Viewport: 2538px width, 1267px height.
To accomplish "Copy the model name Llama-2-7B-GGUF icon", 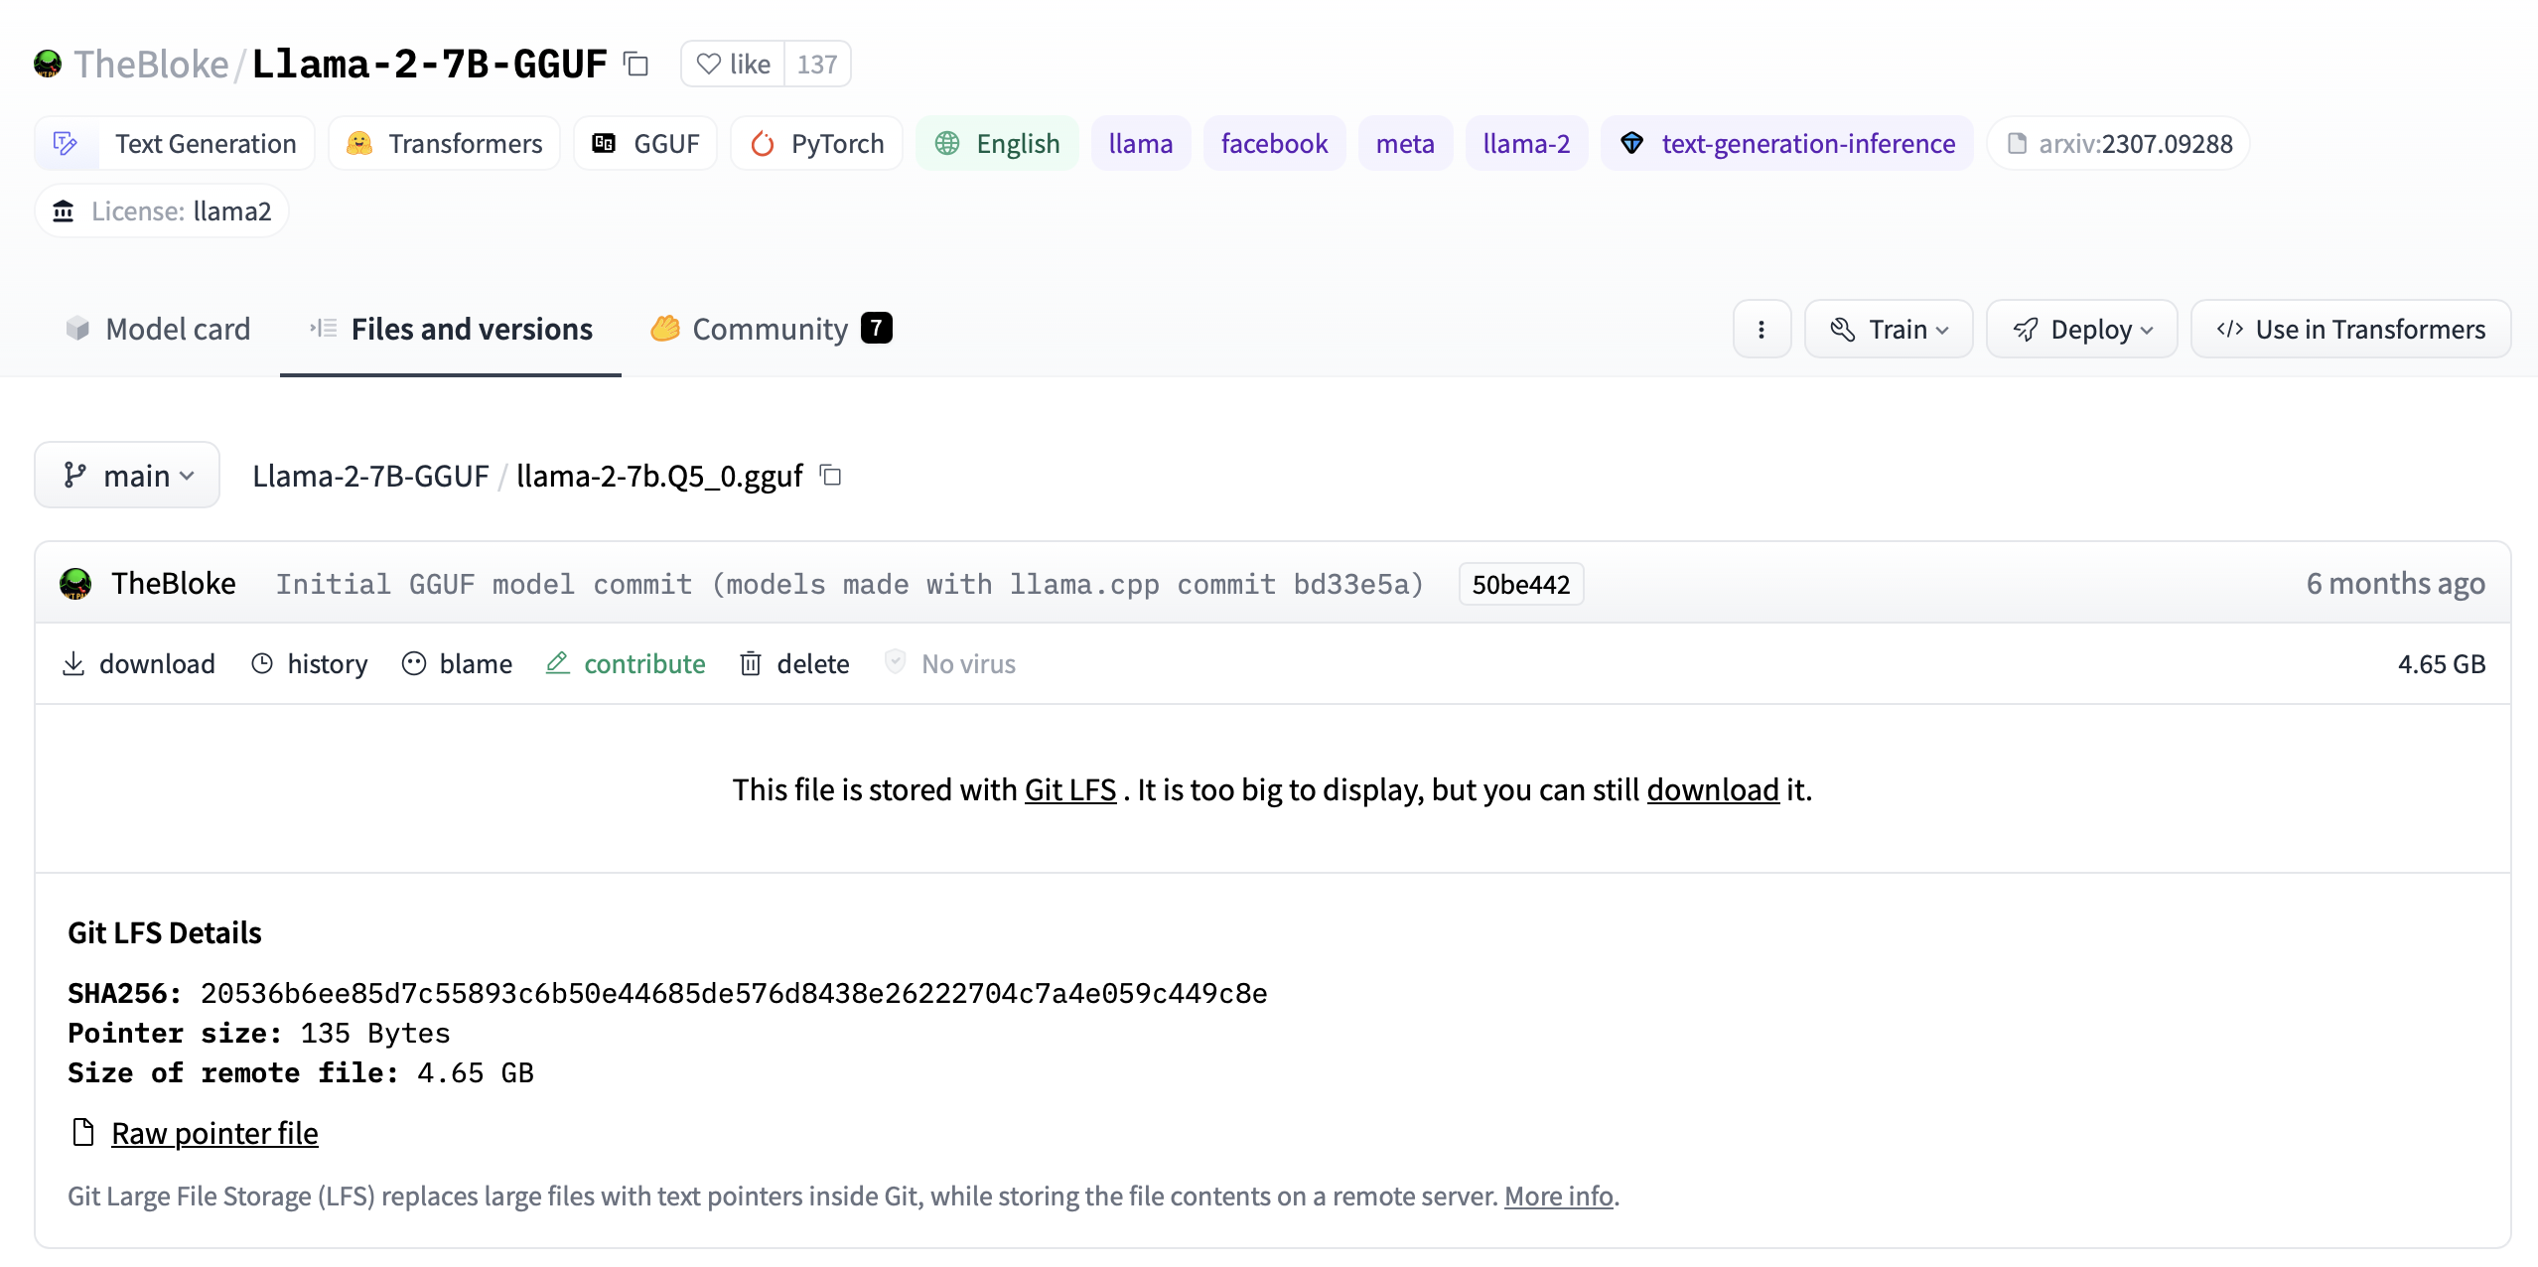I will coord(635,65).
